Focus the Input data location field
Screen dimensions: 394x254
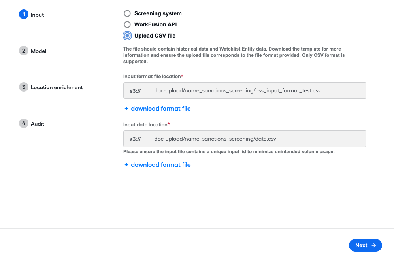[256, 139]
